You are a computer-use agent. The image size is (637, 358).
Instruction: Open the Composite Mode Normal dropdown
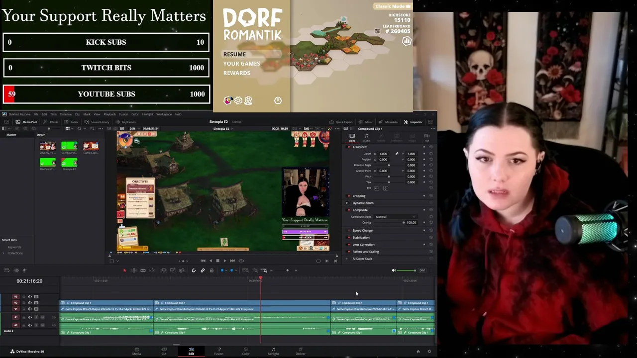pos(396,217)
